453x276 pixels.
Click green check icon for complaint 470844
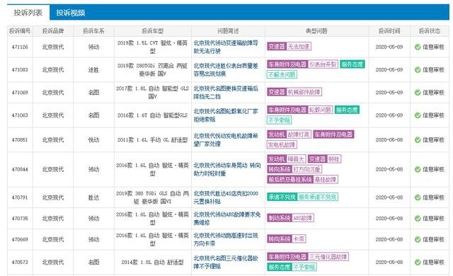[418, 169]
